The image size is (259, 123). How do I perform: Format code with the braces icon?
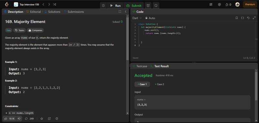242,18
